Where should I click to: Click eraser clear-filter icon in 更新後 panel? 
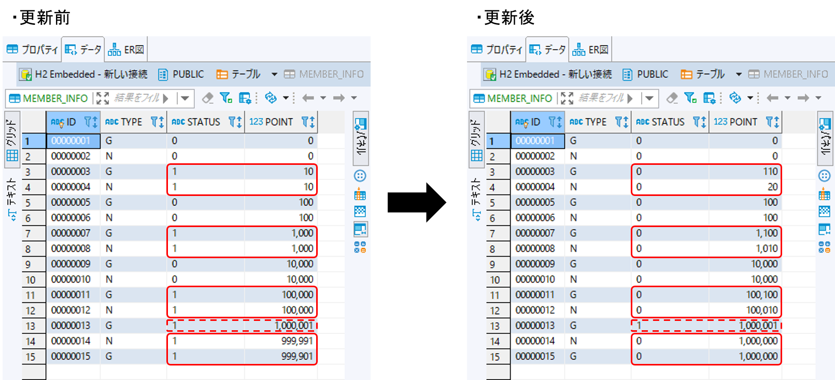click(672, 98)
